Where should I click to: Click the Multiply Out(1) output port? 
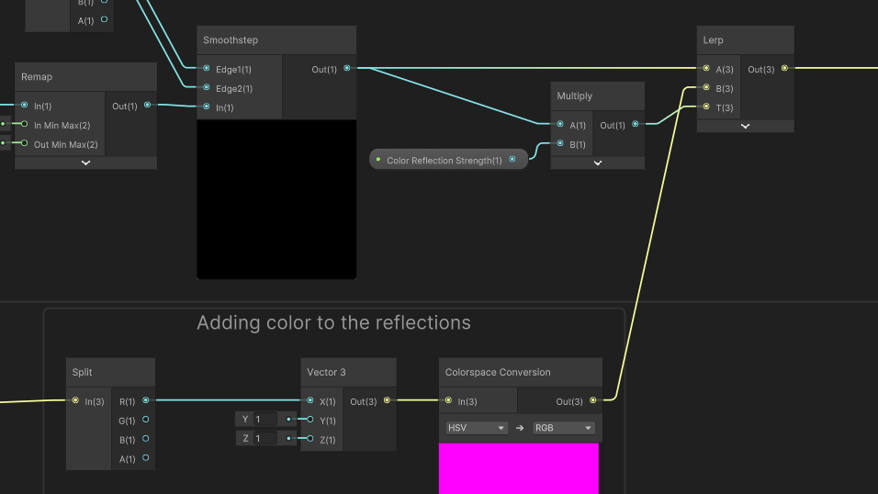[636, 124]
